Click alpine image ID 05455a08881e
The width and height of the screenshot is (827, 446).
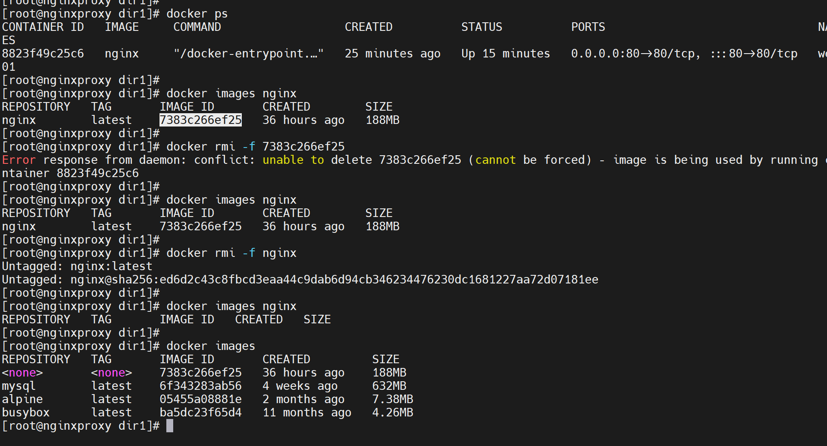(x=200, y=399)
